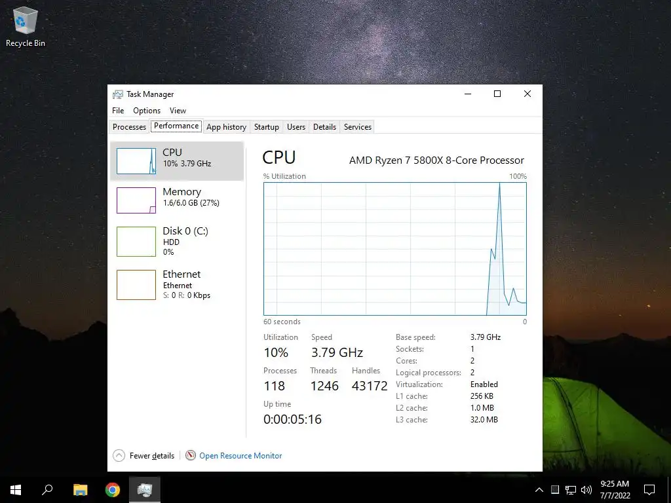Switch to the Processes tab

pyautogui.click(x=129, y=126)
